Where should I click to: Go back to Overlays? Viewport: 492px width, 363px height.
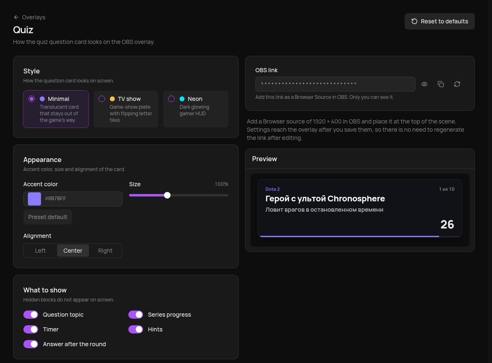[30, 17]
